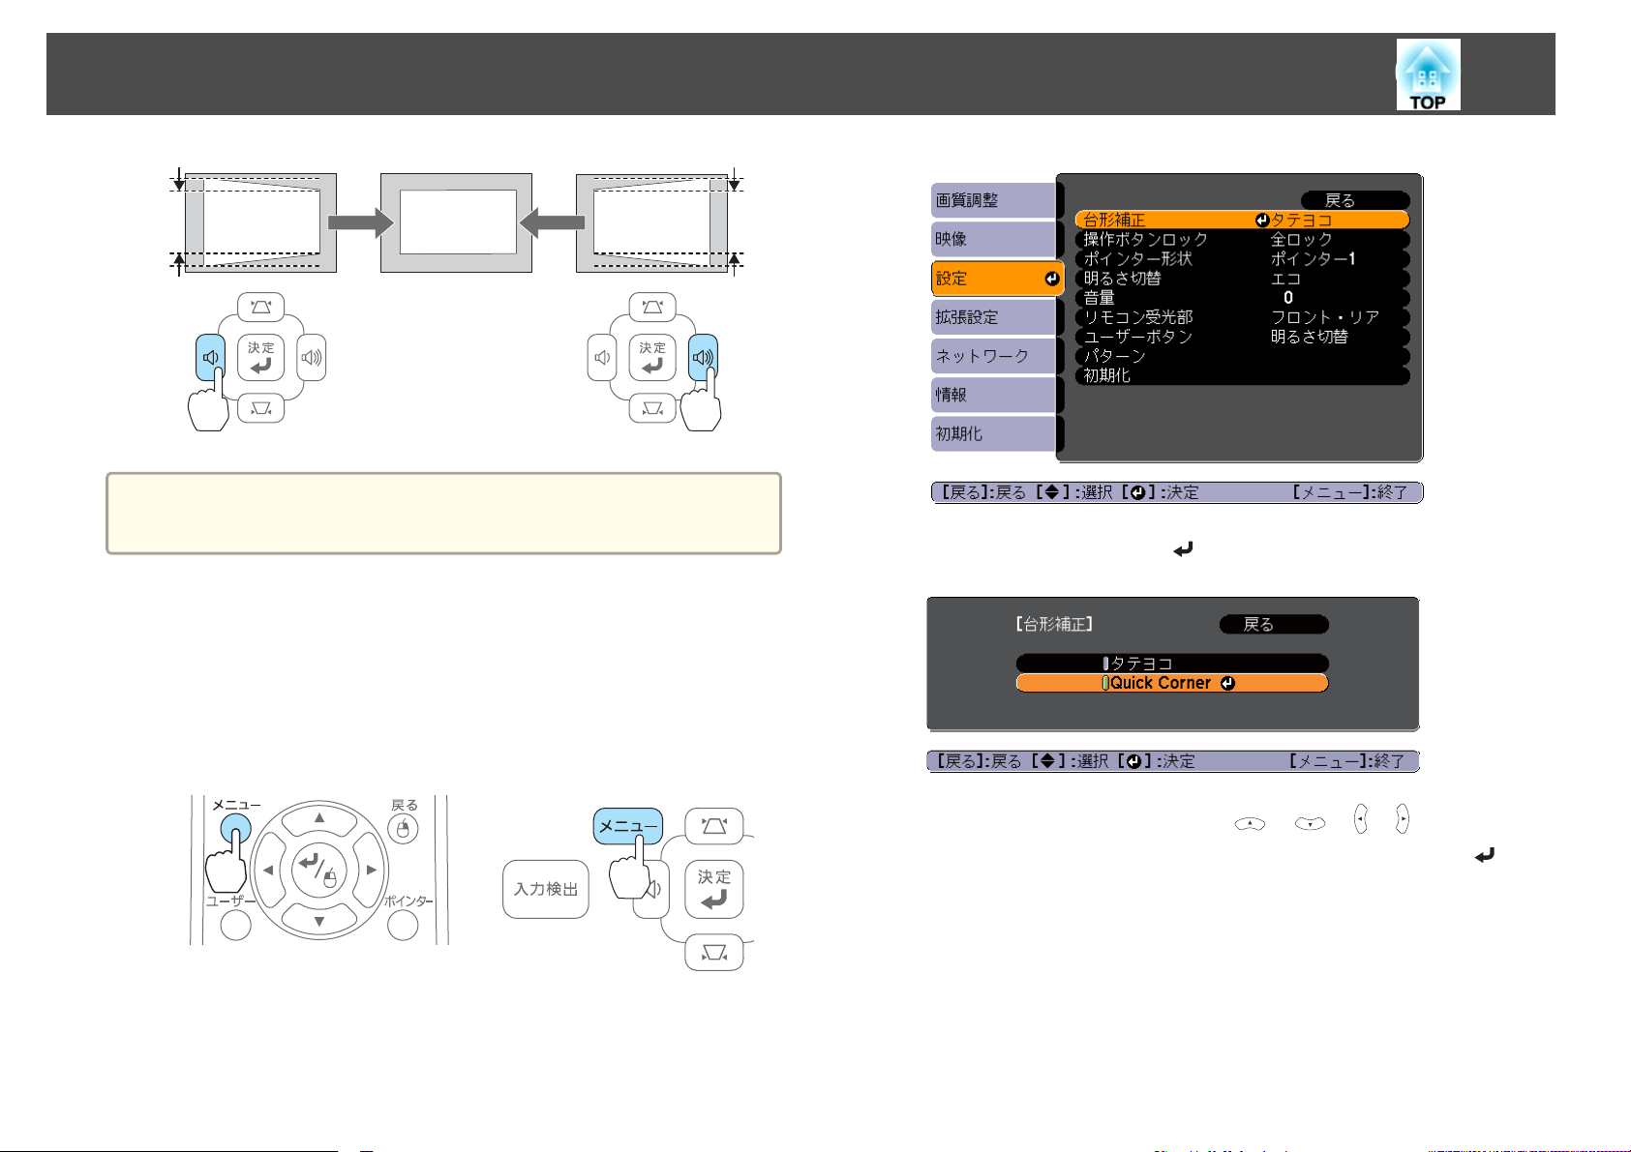Click the highlighted メニュー button on control panel
This screenshot has height=1152, width=1631.
click(x=628, y=826)
